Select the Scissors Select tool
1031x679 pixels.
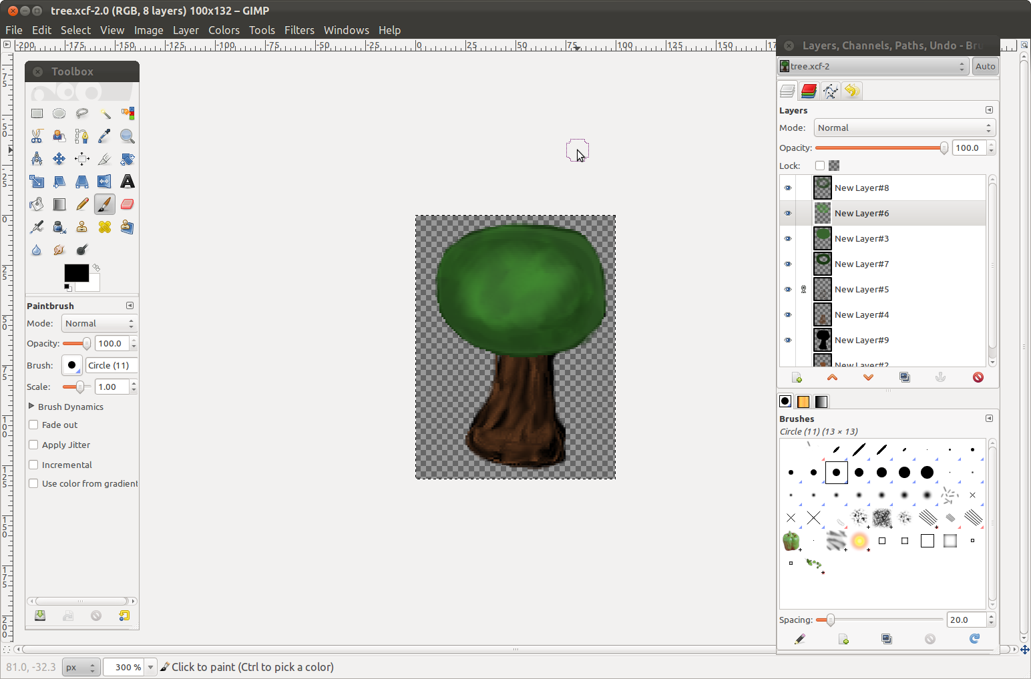point(37,136)
